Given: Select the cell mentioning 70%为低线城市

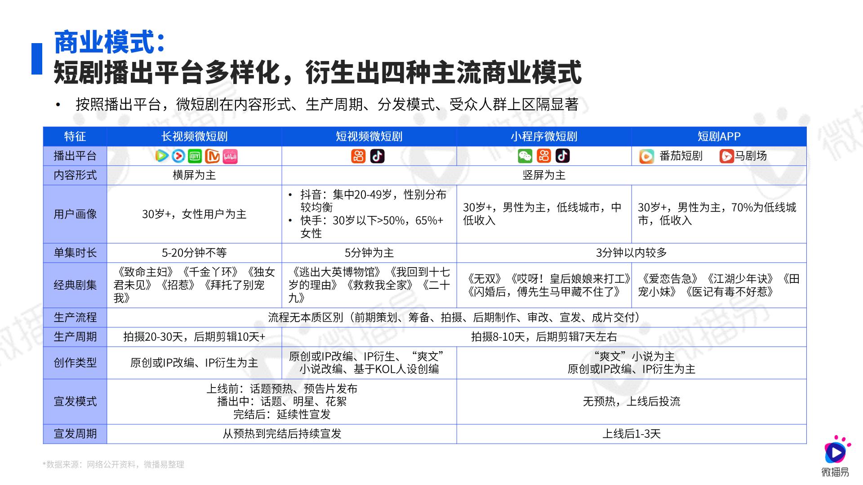Looking at the screenshot, I should (x=719, y=214).
